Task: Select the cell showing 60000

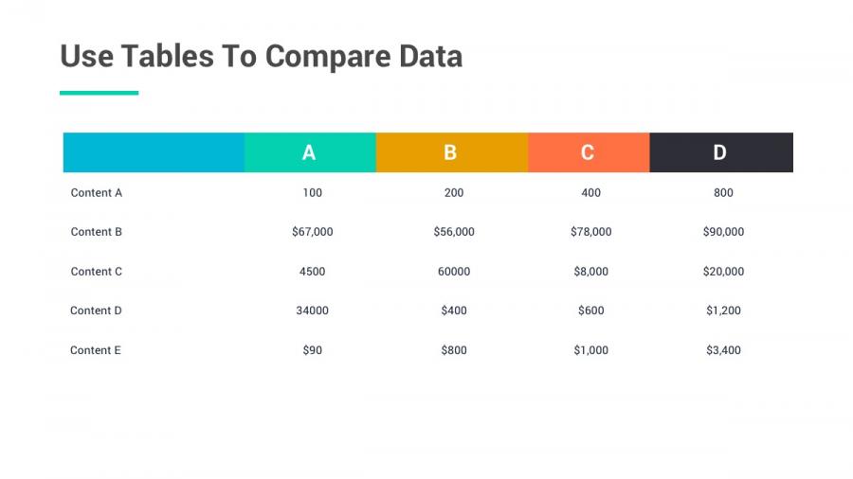Action: coord(454,272)
